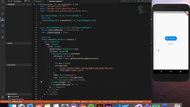
Task: Click the sample-videos.com URL link in code
Action: click(85, 68)
